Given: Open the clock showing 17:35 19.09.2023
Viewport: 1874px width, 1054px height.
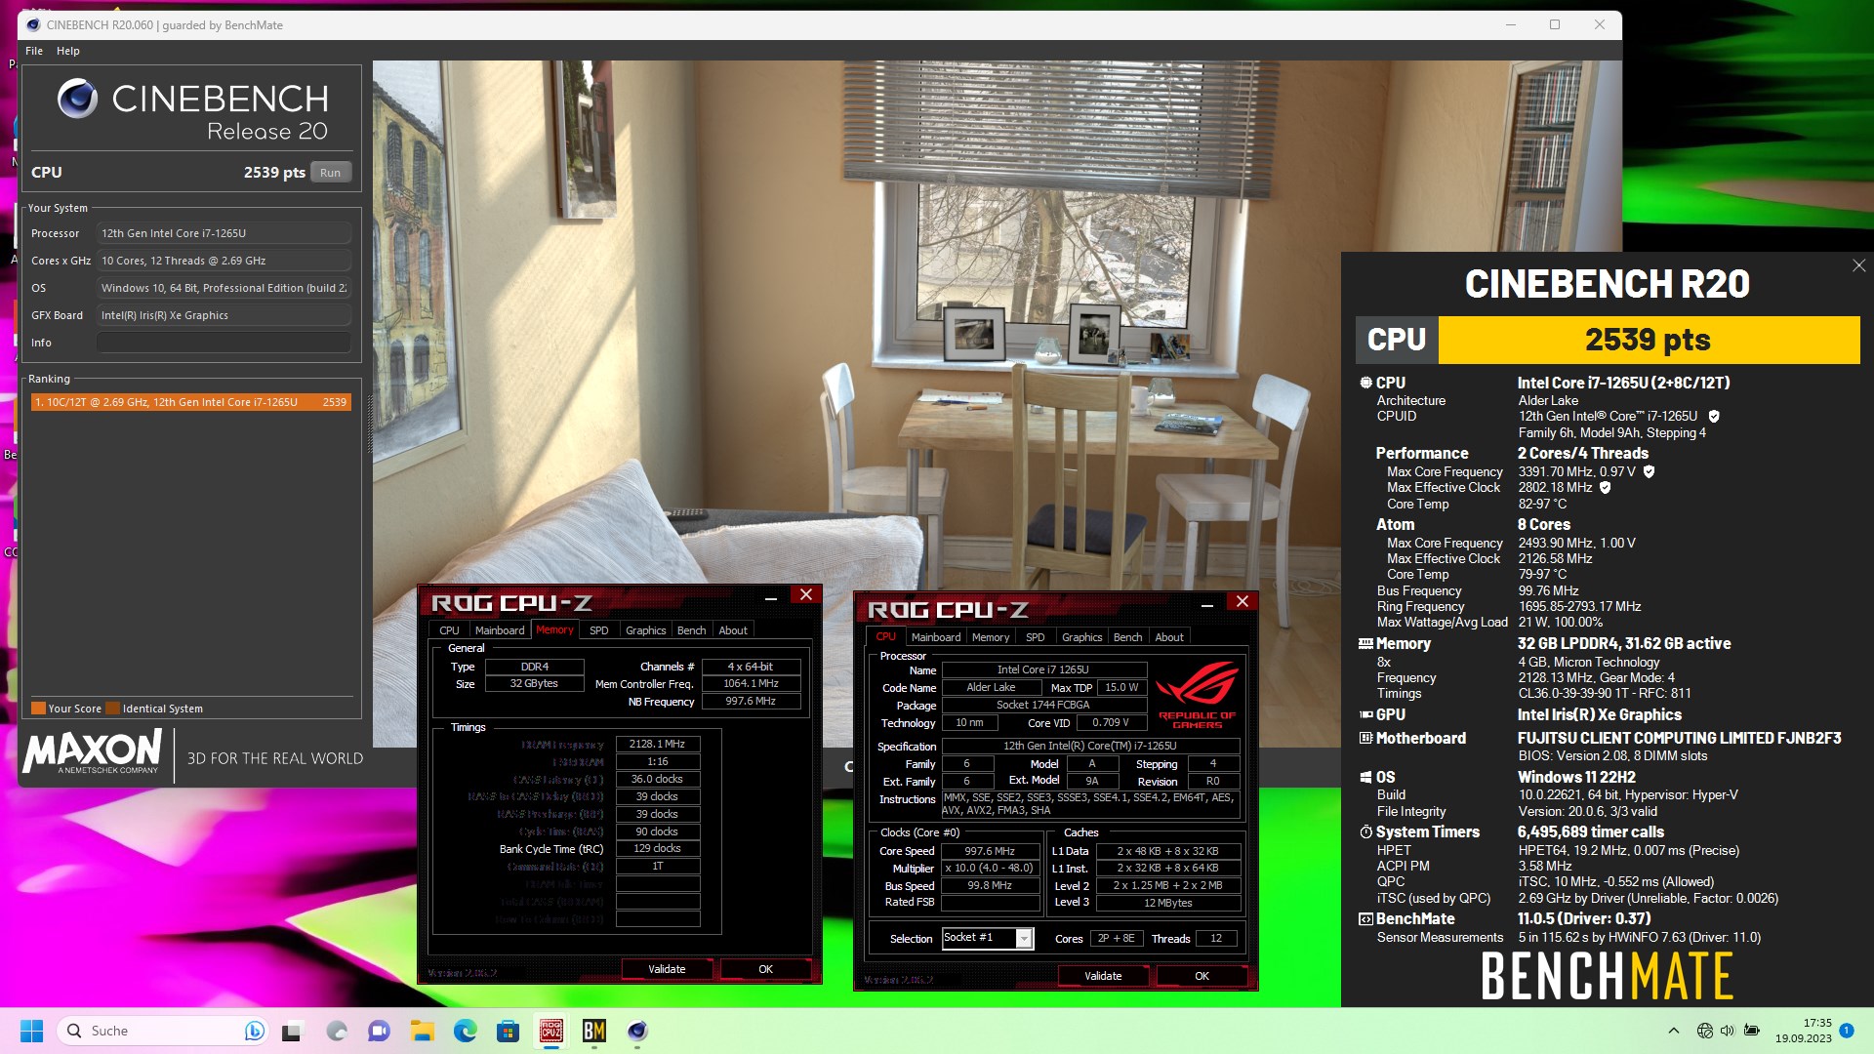Looking at the screenshot, I should click(1804, 1031).
